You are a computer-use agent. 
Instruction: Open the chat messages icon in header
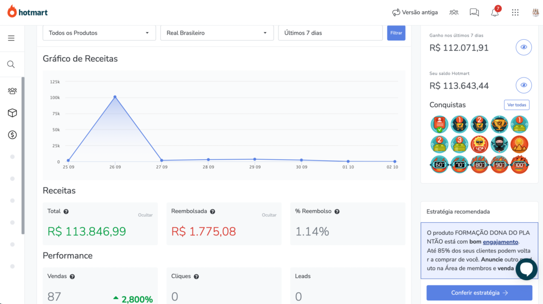[x=474, y=13]
